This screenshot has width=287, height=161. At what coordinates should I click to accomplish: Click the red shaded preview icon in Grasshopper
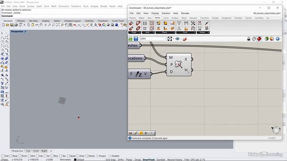coord(259,39)
